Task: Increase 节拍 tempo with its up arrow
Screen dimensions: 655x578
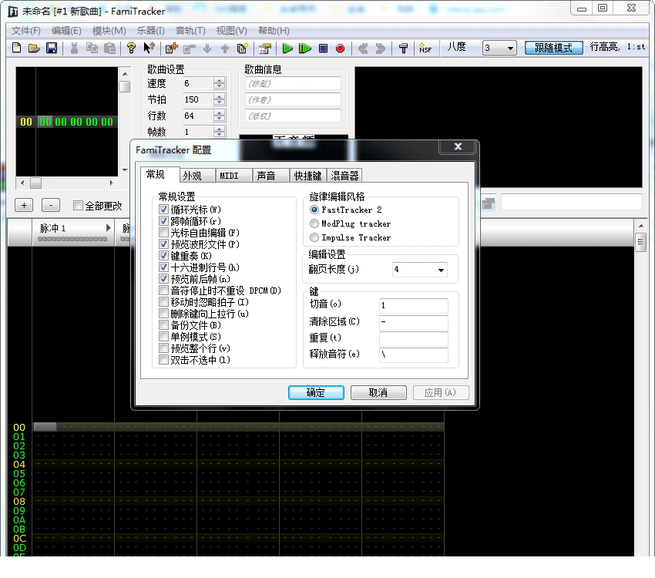Action: (219, 97)
